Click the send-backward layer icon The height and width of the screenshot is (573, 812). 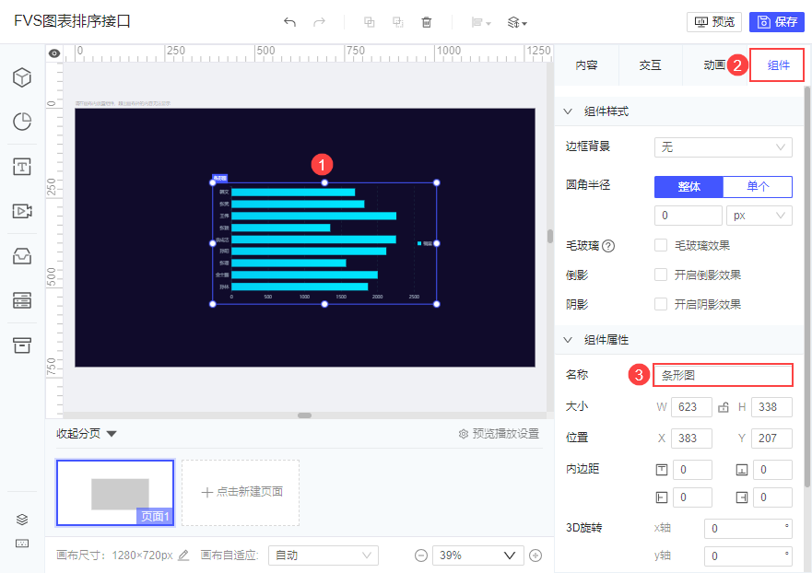(398, 22)
